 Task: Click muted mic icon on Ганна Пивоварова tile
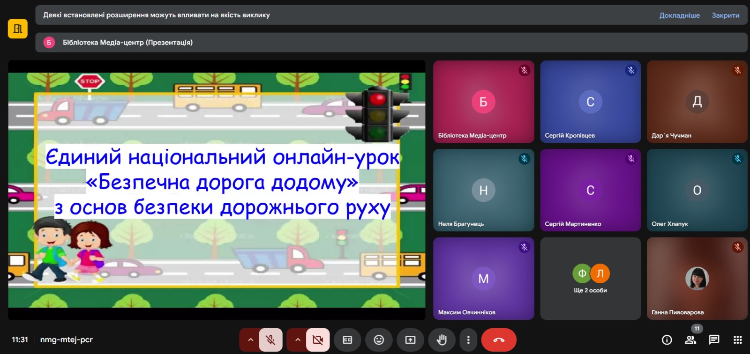[x=737, y=247]
